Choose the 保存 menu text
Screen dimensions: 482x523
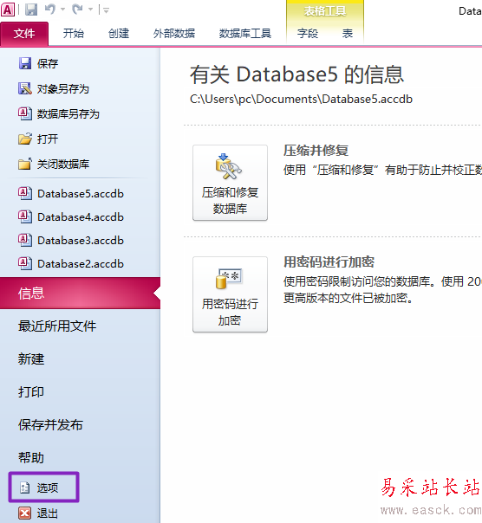(x=48, y=63)
